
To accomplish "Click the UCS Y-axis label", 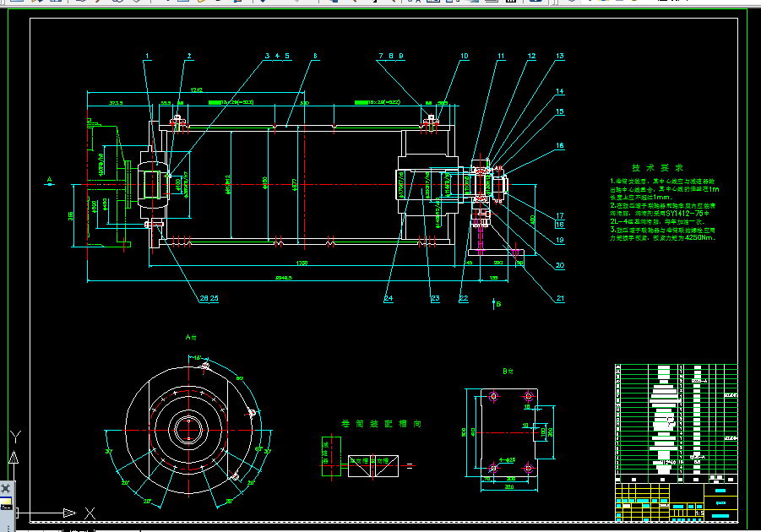I will point(15,437).
